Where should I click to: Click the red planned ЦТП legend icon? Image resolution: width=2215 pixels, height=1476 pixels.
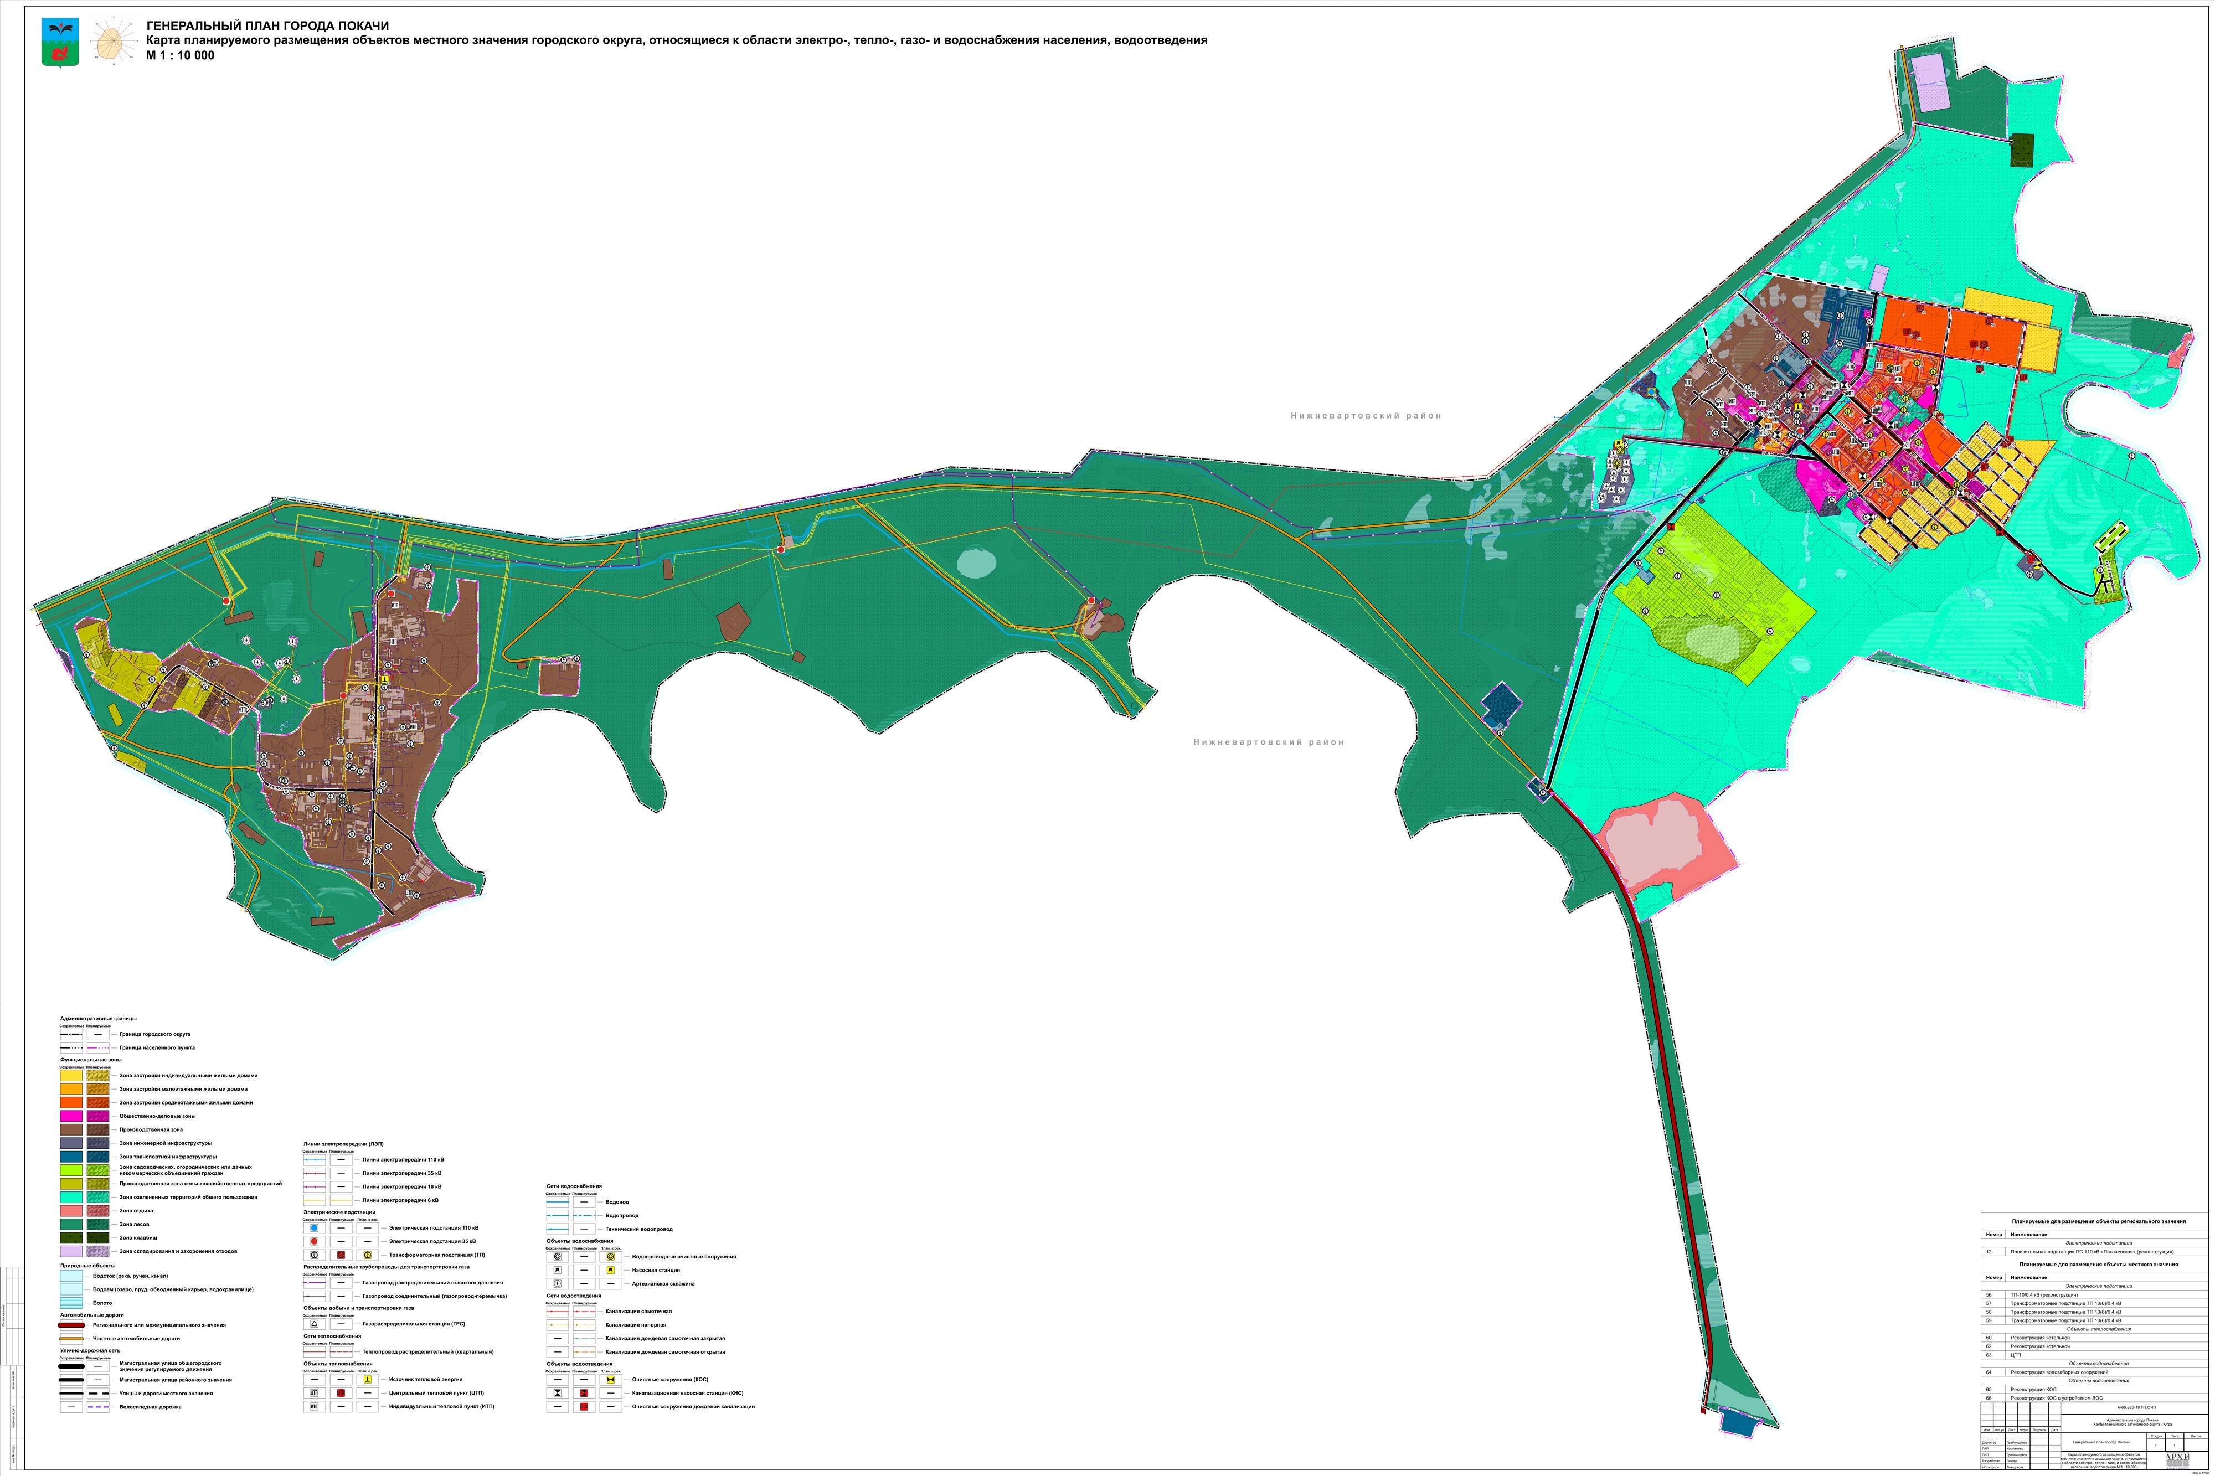pos(341,1393)
